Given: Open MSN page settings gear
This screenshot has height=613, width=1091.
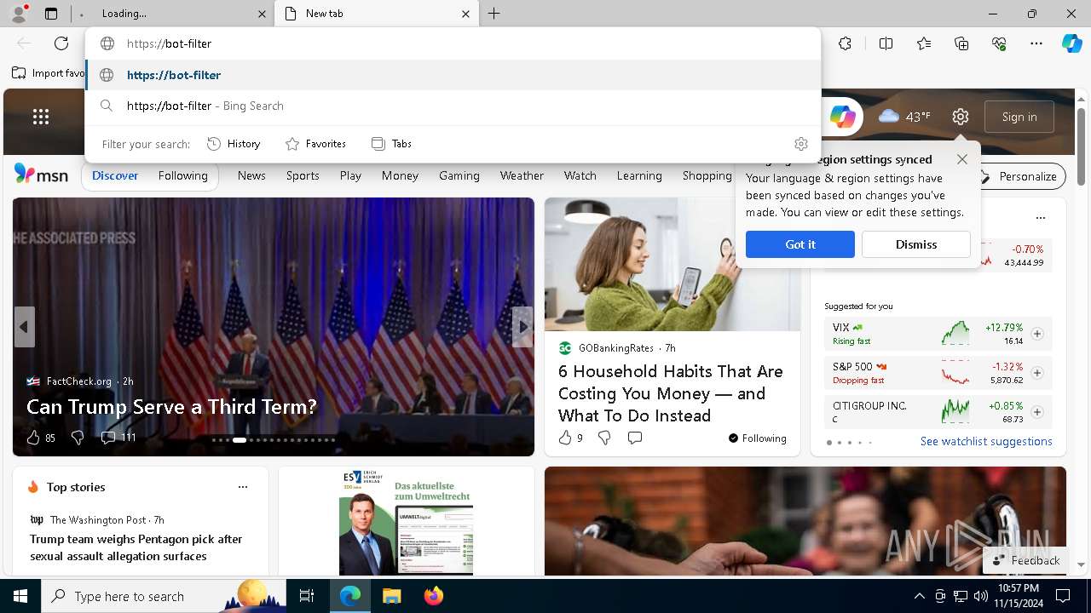Looking at the screenshot, I should pos(961,117).
